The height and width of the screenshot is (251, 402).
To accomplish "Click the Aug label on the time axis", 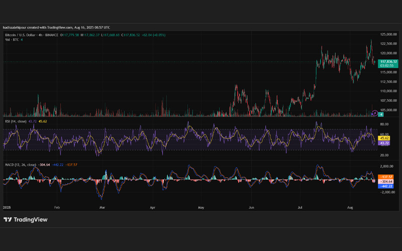I will click(350, 207).
